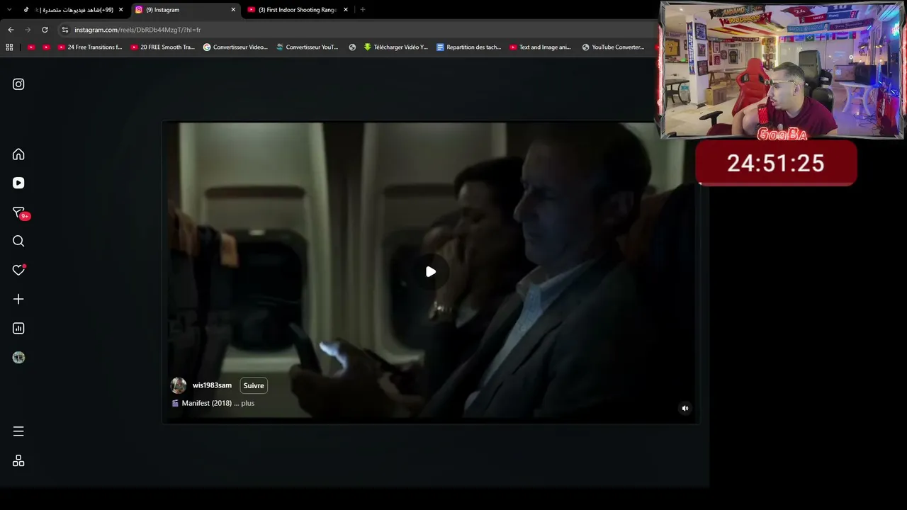Open Notifications heart icon
Screen dimensions: 907x510
pos(19,270)
